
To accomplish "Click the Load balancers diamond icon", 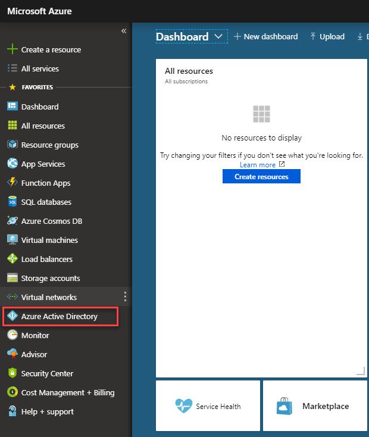I will 12,258.
